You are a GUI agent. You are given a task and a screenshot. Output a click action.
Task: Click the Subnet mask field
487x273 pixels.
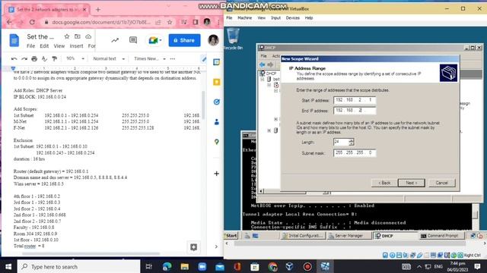pos(355,152)
